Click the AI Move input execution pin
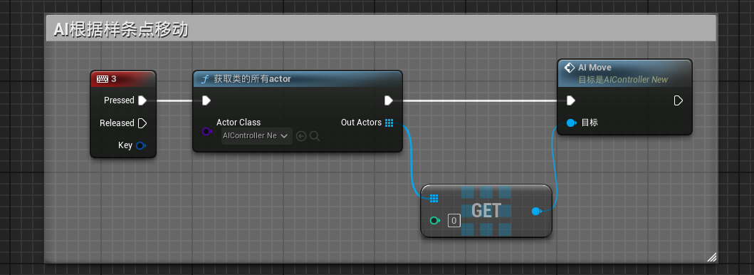 pos(571,100)
